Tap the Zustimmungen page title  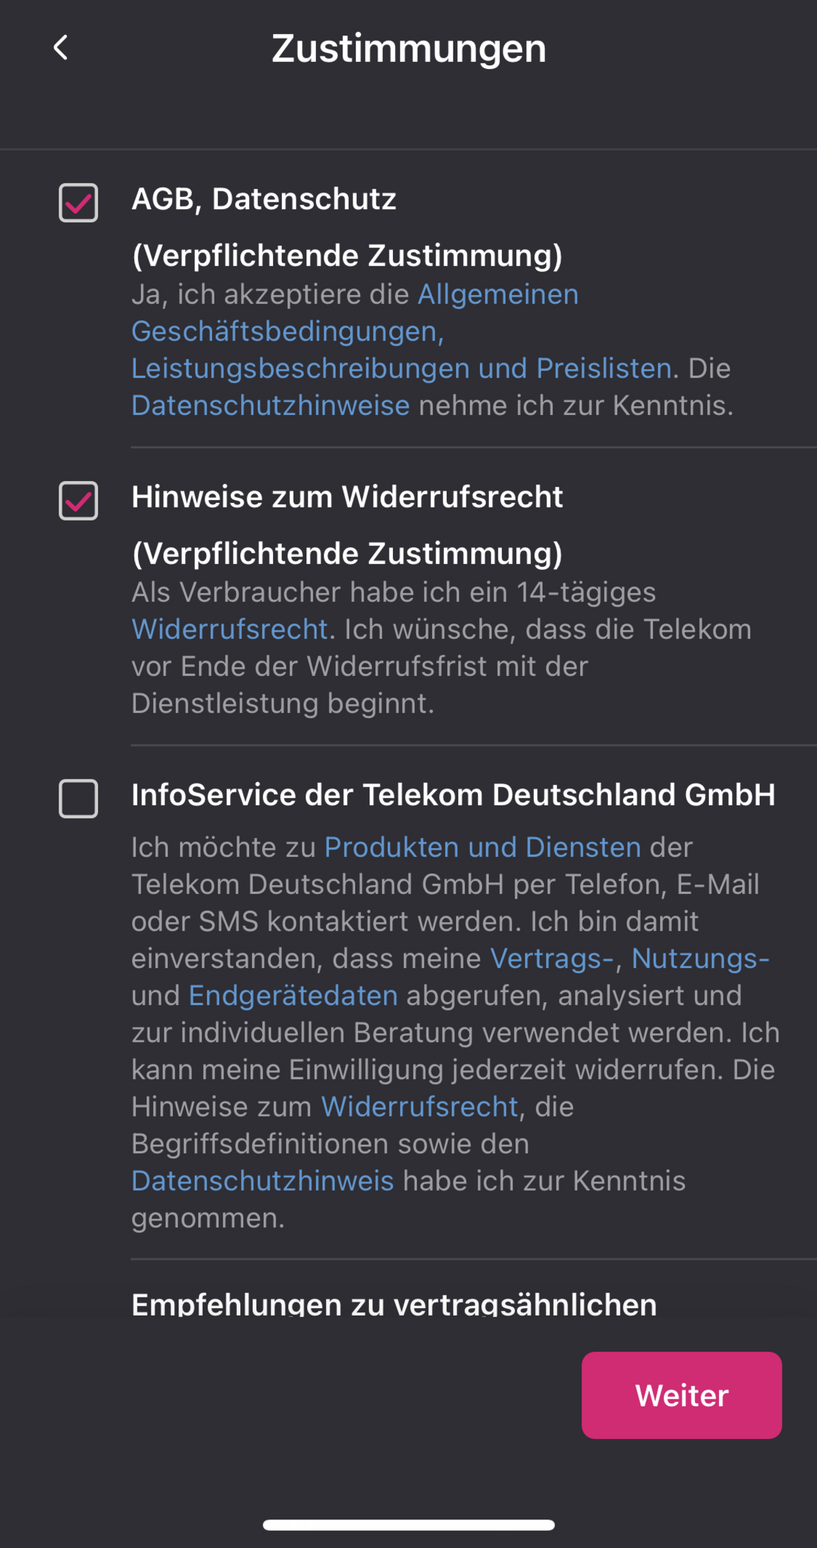point(408,48)
